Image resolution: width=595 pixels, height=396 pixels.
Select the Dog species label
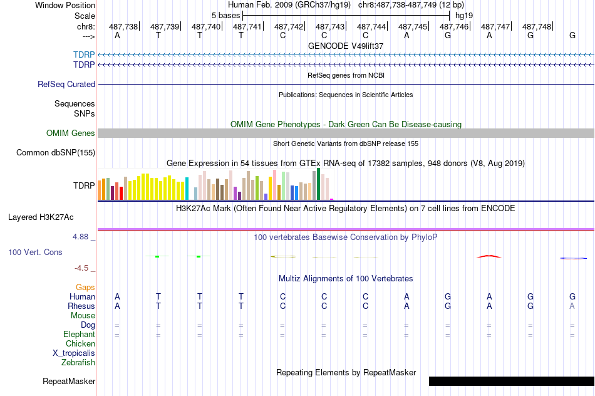(x=88, y=325)
